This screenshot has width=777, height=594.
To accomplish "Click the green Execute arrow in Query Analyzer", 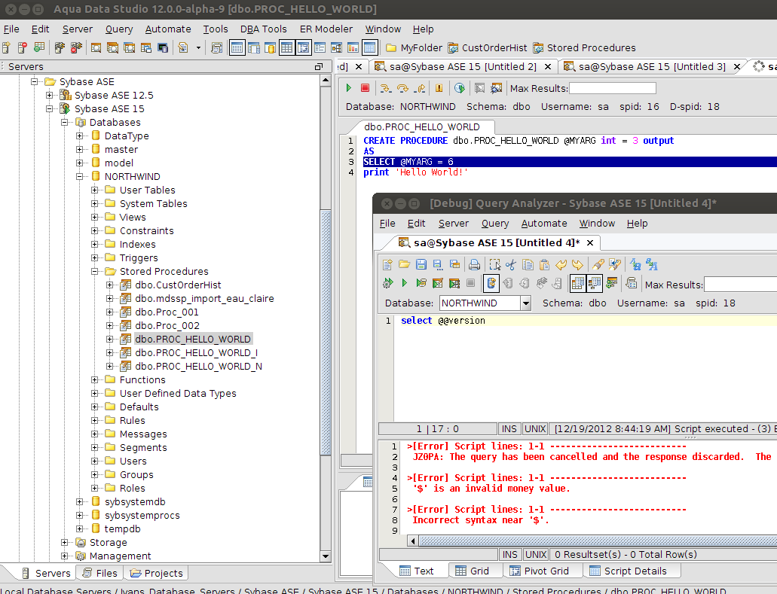I will point(405,282).
